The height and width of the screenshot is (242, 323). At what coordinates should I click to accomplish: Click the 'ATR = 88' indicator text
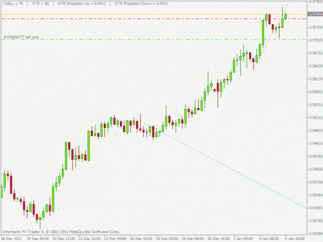coord(40,4)
